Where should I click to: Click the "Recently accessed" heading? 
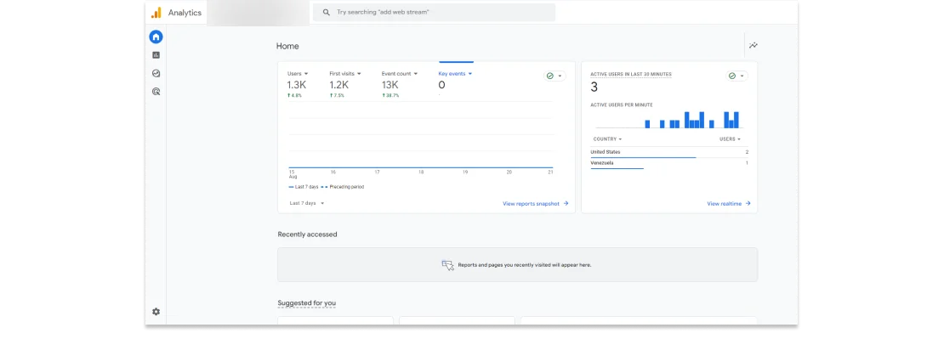(307, 234)
